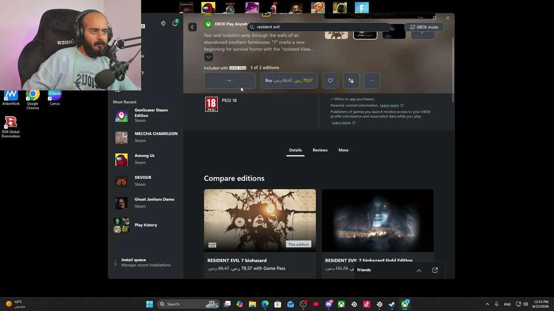554x311 pixels.
Task: Go back using the Xbox app back arrow
Action: click(192, 27)
